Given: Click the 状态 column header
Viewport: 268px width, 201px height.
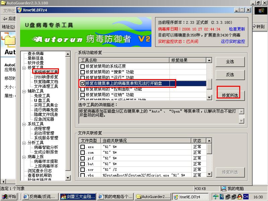Looking at the screenshot, I should coord(199,140).
